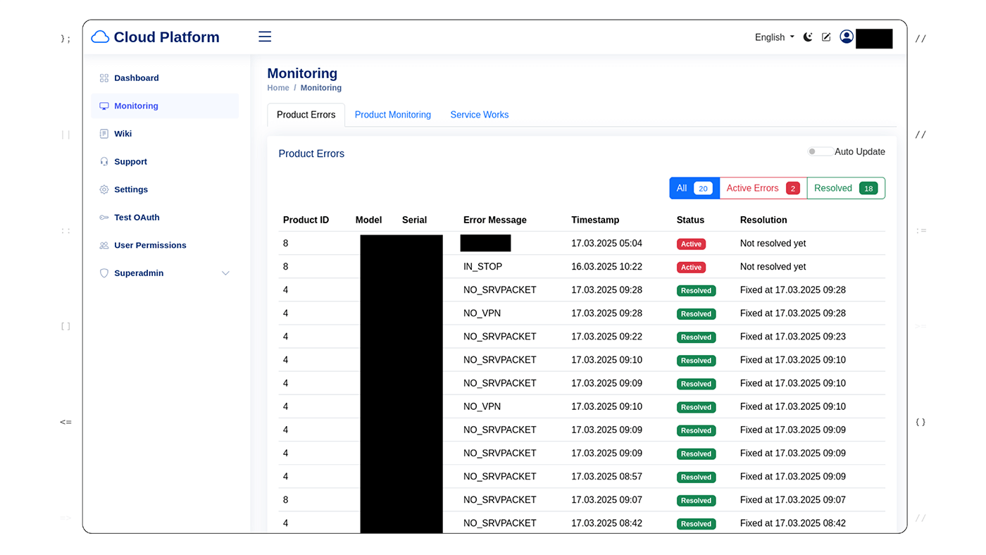The image size is (986, 555).
Task: Select the Product Errors tab
Action: coord(306,115)
